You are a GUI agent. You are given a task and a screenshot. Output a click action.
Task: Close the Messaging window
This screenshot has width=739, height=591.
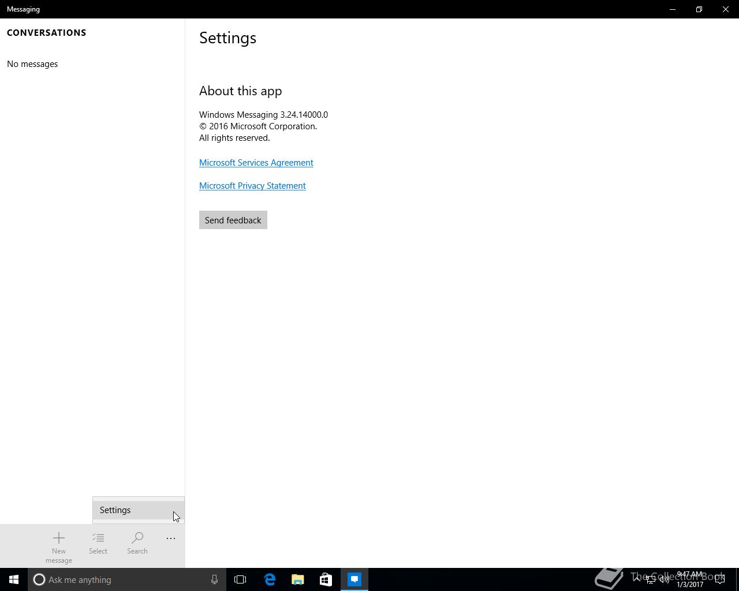coord(726,9)
